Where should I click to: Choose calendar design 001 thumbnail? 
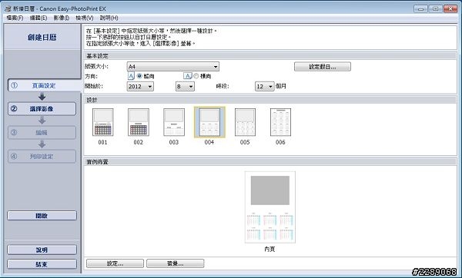point(103,122)
